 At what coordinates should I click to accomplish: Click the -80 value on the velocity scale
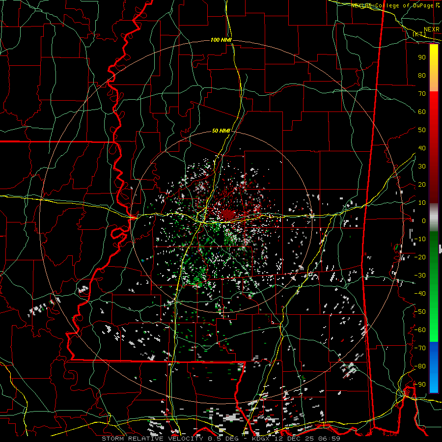pos(420,366)
